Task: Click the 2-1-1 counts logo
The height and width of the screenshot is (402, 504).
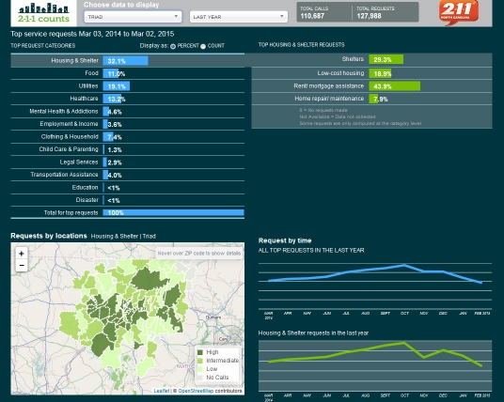Action: 43,13
